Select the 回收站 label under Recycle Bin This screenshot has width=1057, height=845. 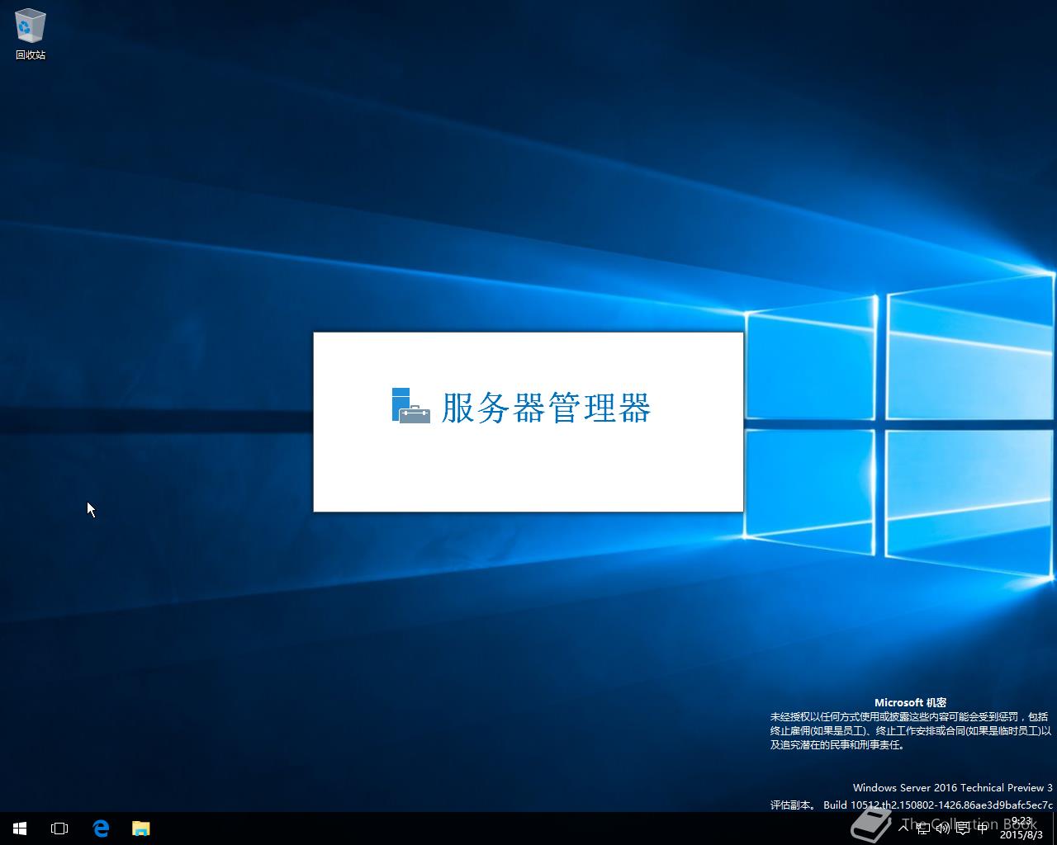click(31, 54)
